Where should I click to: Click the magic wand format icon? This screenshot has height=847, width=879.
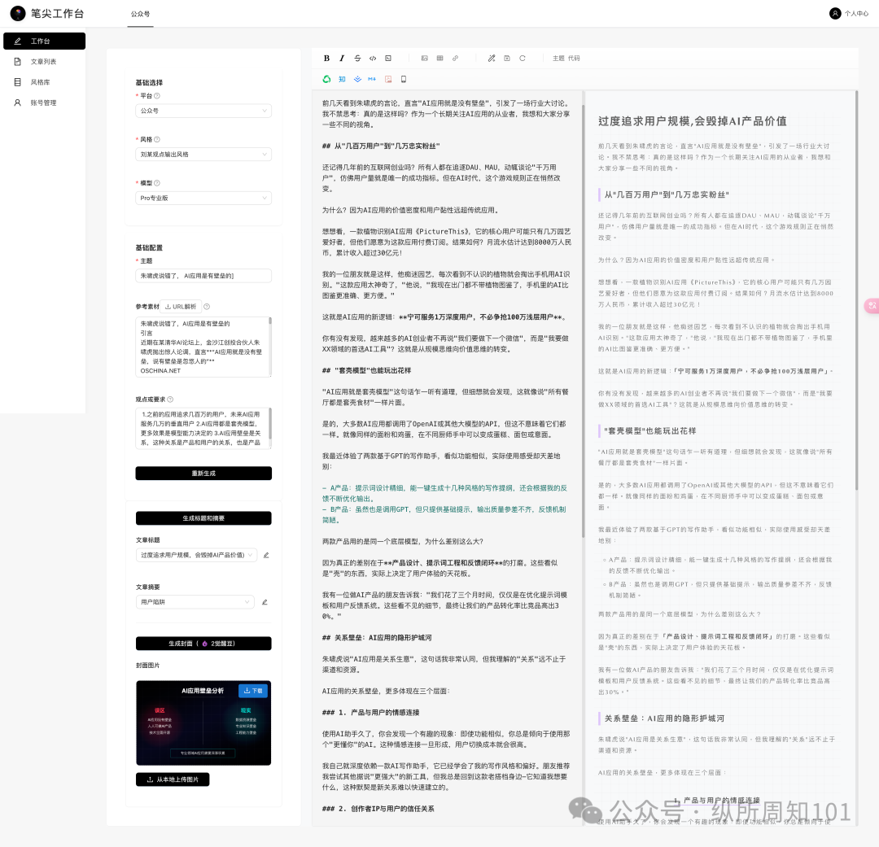tap(492, 59)
